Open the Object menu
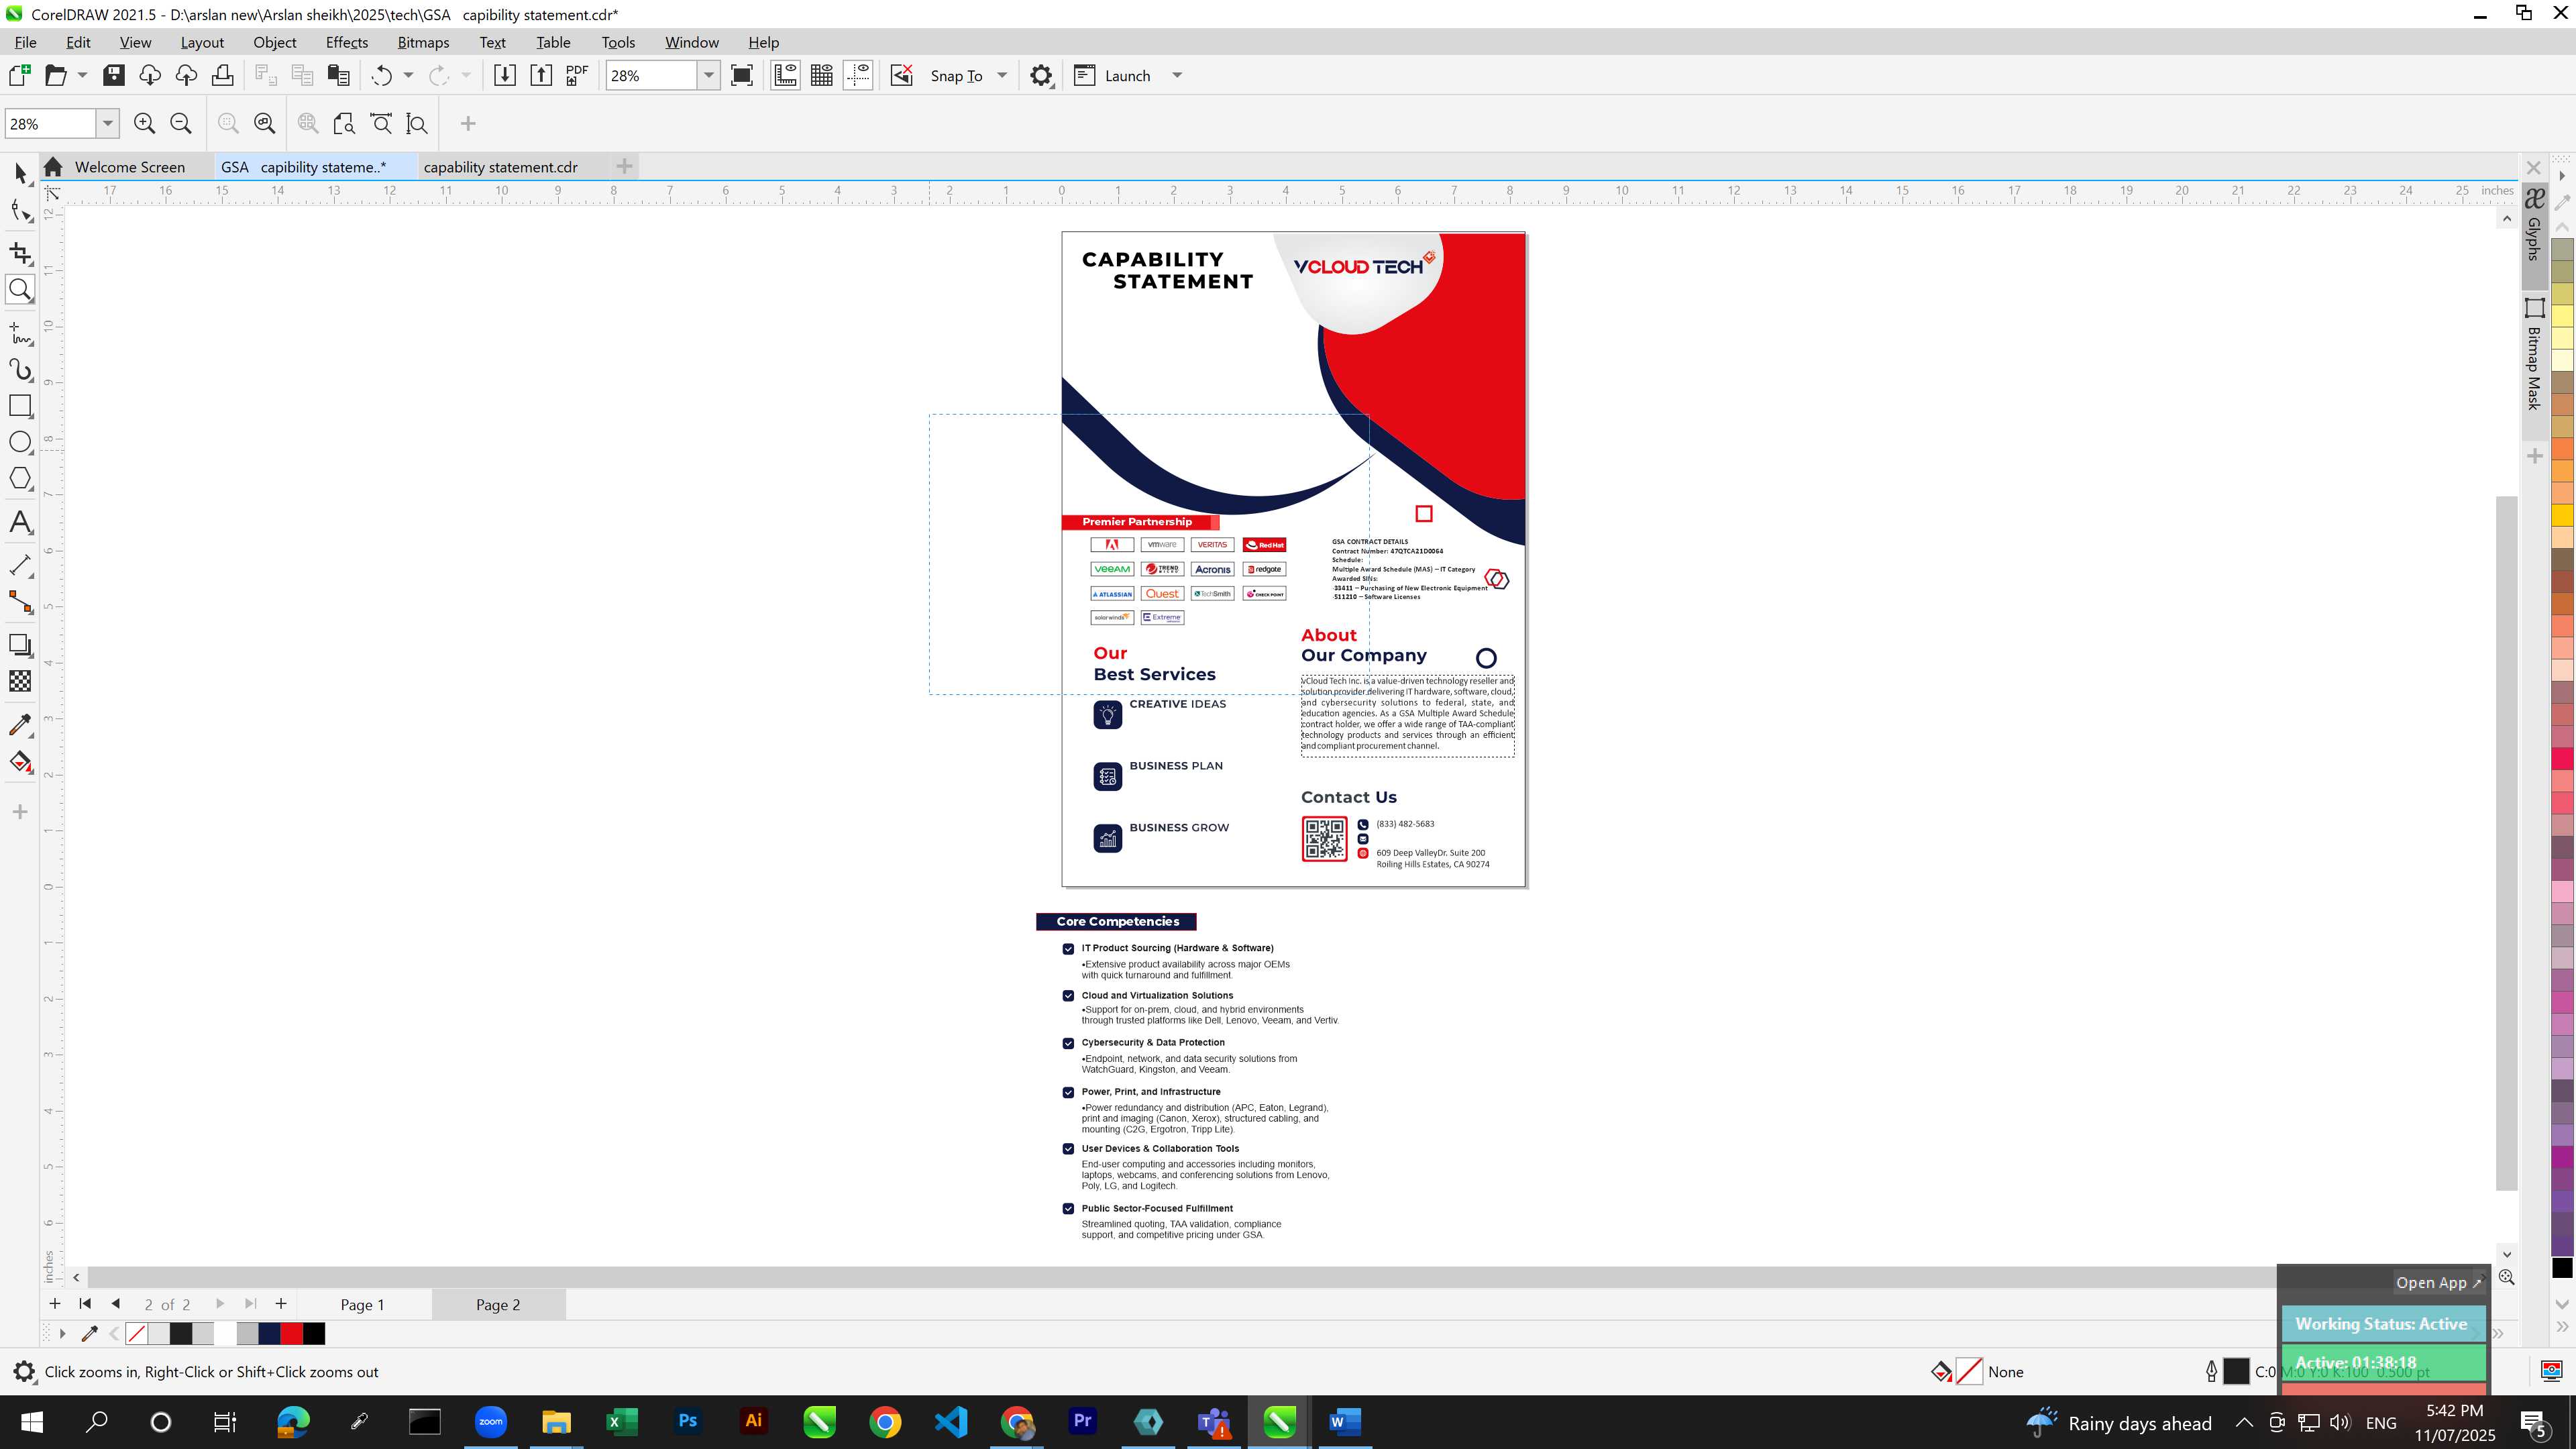Image resolution: width=2576 pixels, height=1449 pixels. 275,42
